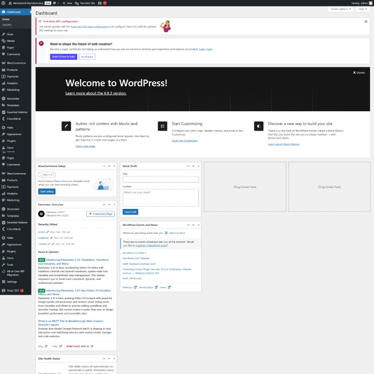This screenshot has width=374, height=374.
Task: Open Media library icon in the sidebar
Action: point(3,41)
